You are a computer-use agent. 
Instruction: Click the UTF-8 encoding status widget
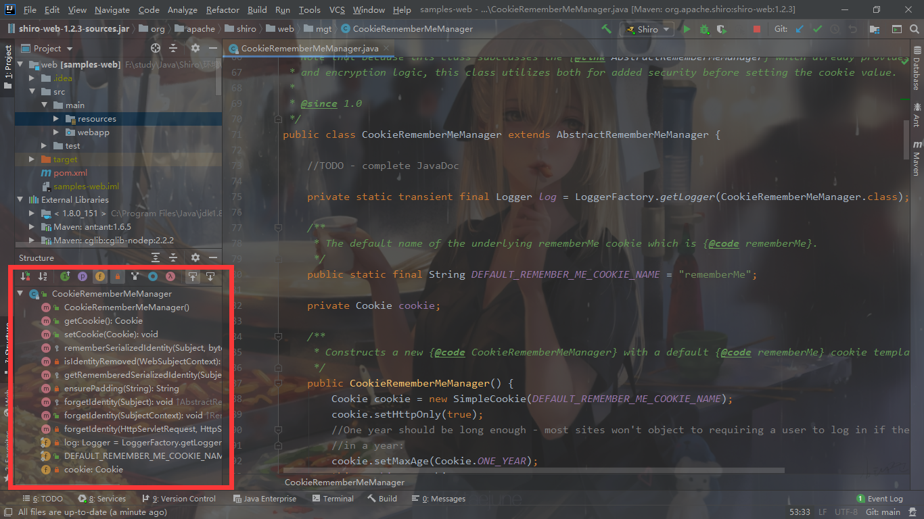(x=846, y=512)
